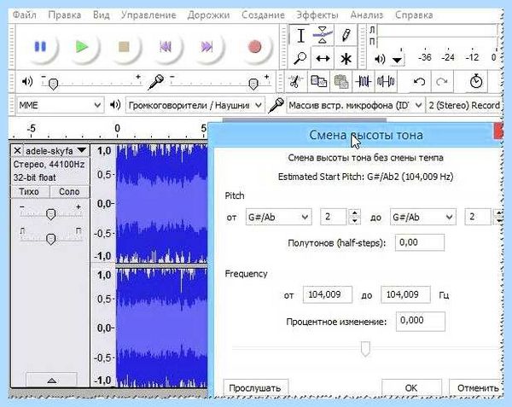Image resolution: width=512 pixels, height=407 pixels.
Task: Select the Time Shift tool
Action: [x=323, y=59]
